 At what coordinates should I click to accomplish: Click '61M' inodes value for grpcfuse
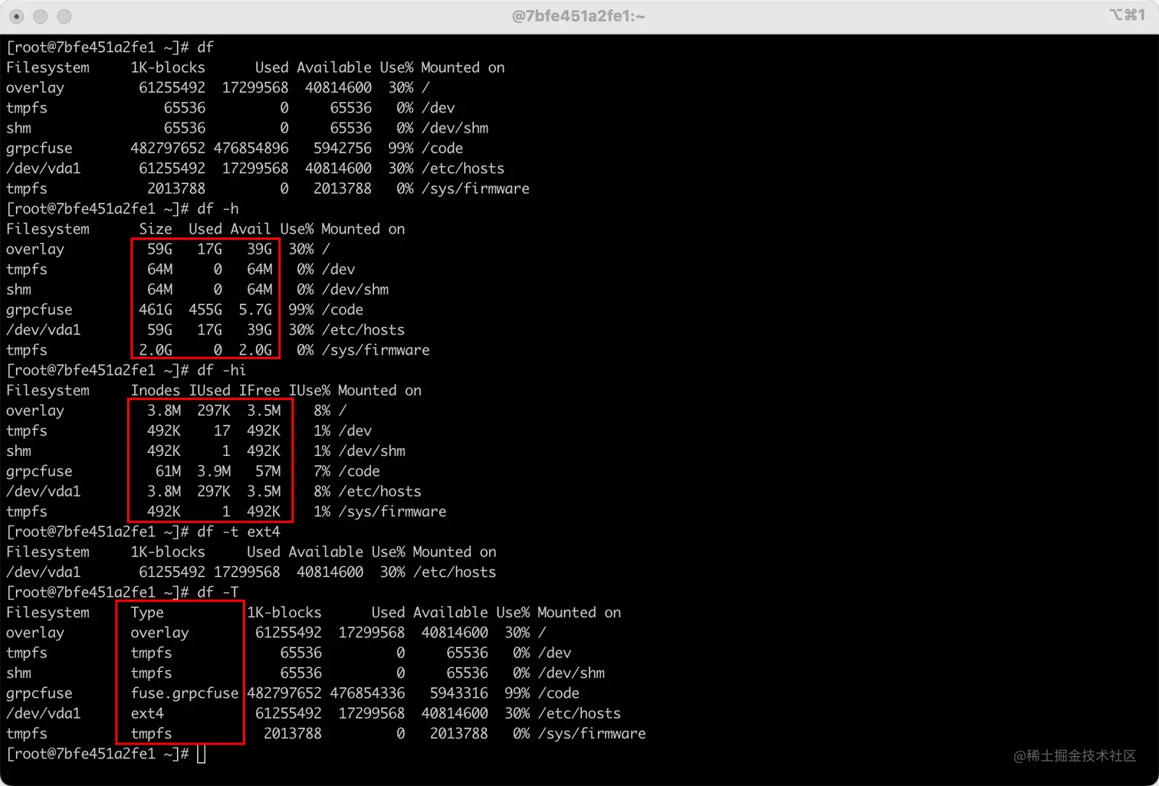pos(168,471)
